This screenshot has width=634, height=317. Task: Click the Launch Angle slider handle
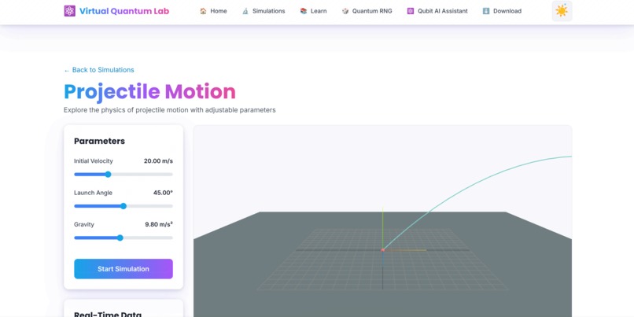click(x=123, y=206)
